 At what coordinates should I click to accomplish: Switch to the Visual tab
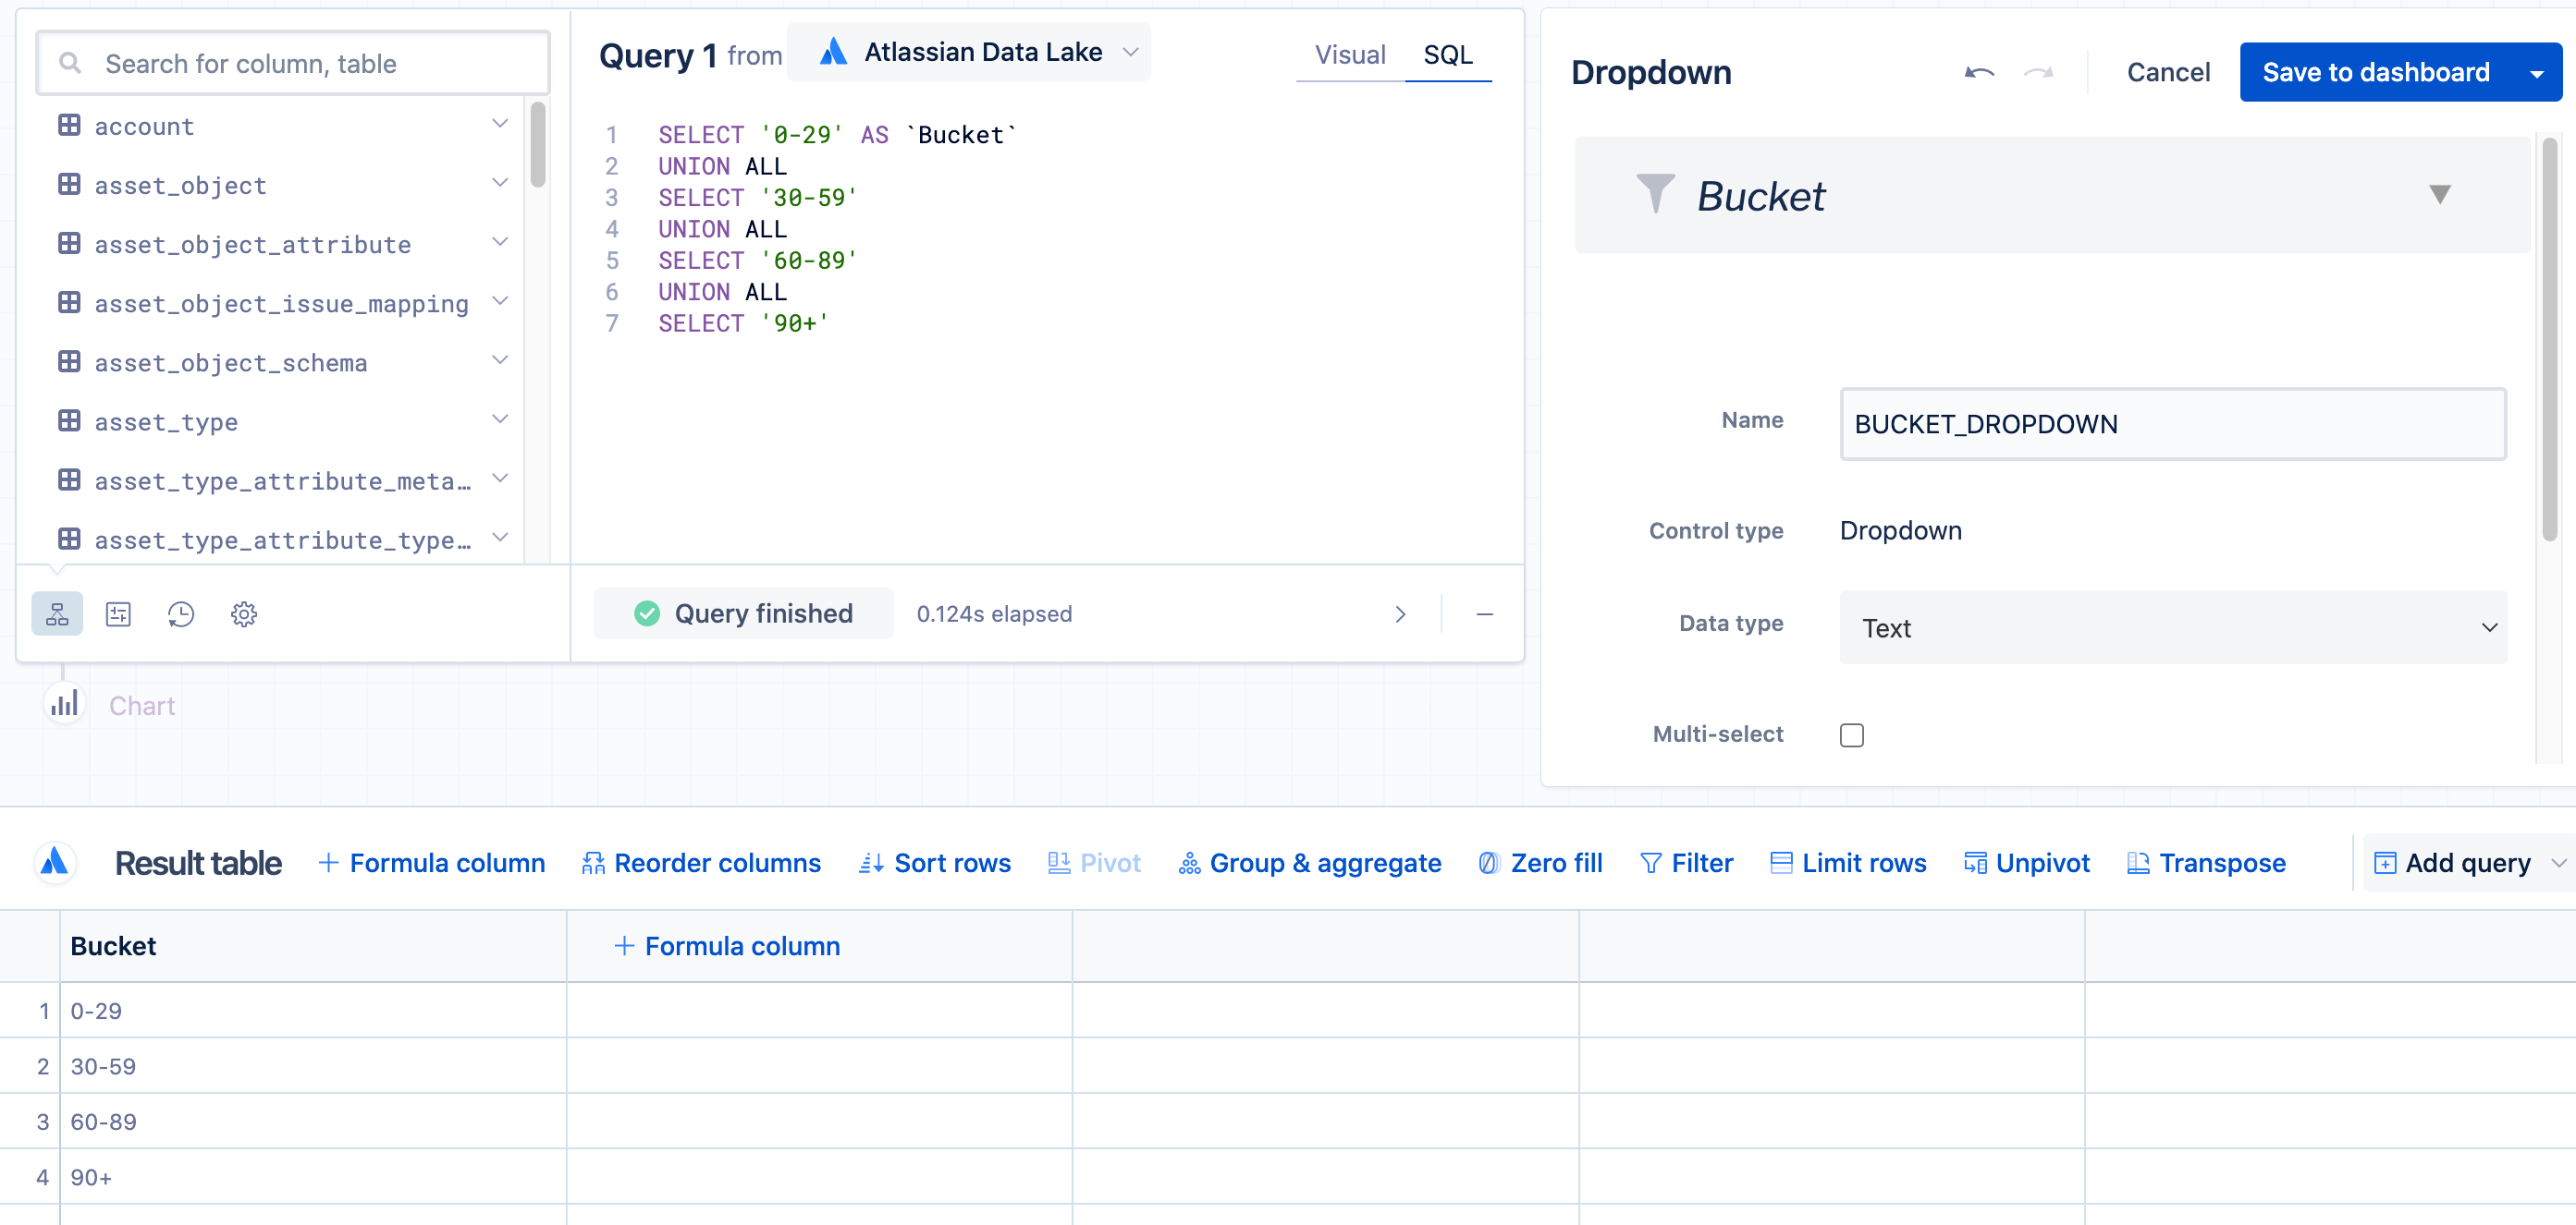click(1349, 55)
